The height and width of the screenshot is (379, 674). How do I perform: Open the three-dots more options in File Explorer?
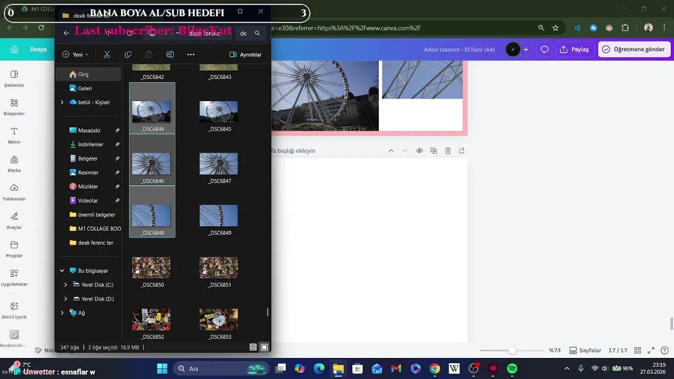click(191, 54)
